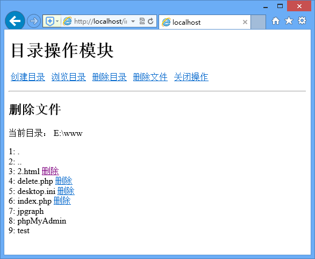Viewport: 315px width, 259px height.
Task: Open favorites star icon
Action: tap(289, 20)
